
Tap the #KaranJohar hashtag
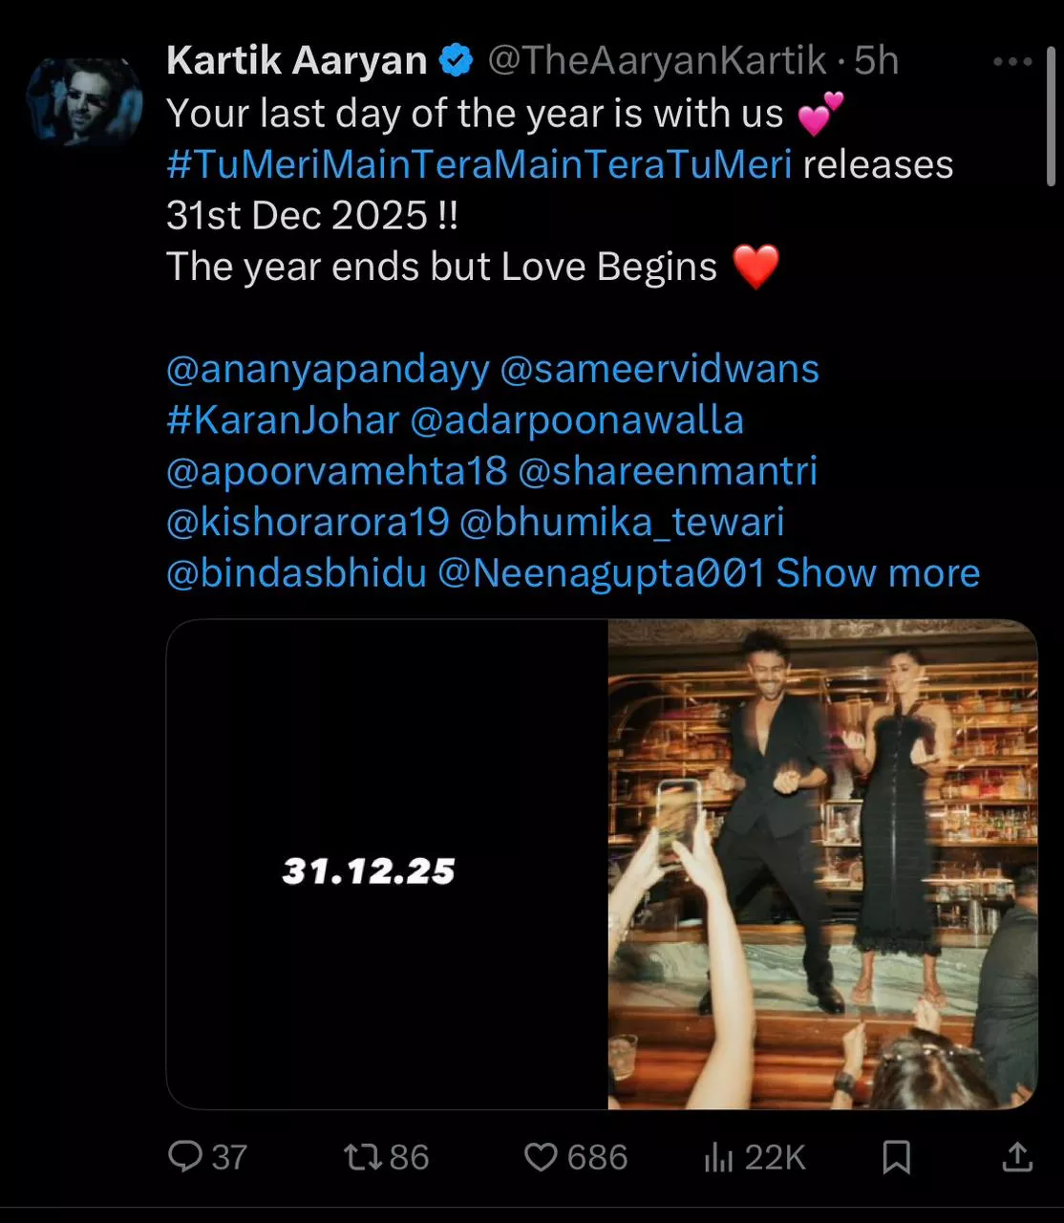[283, 420]
